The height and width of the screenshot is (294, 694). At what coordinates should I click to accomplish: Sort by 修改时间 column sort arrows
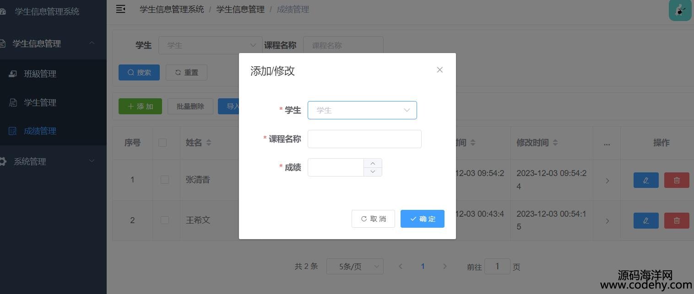tap(555, 143)
